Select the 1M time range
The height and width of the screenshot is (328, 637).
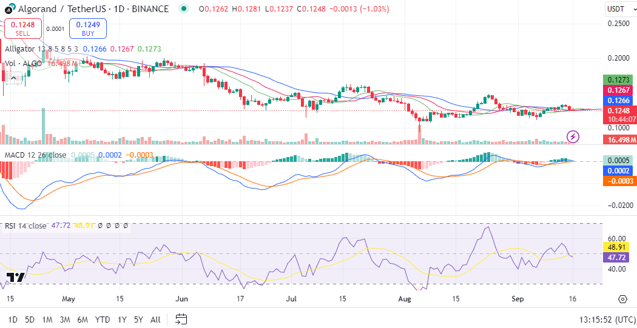coord(47,320)
